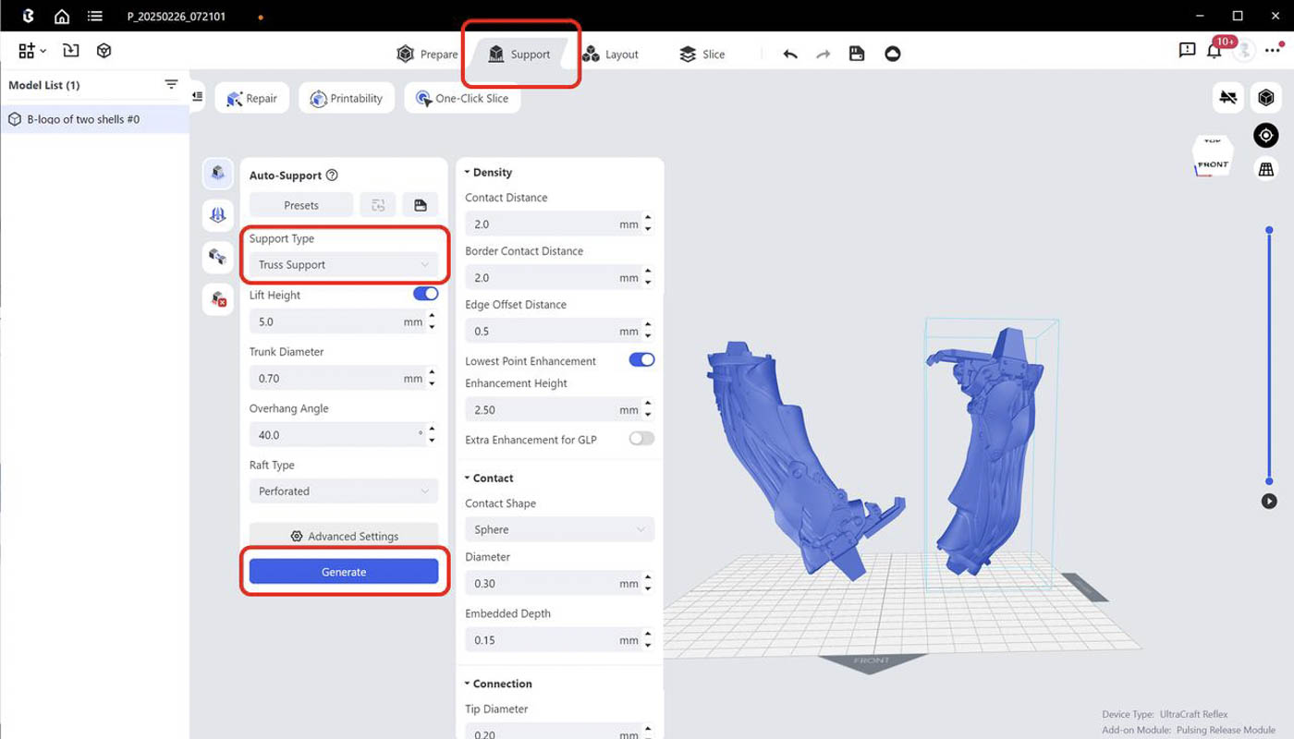Screen dimensions: 1294x739
Task: Click One-Click Slice
Action: tap(462, 98)
